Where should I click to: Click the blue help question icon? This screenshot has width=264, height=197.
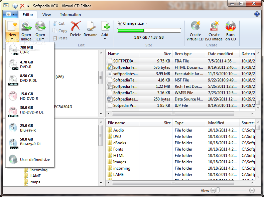coord(257,14)
